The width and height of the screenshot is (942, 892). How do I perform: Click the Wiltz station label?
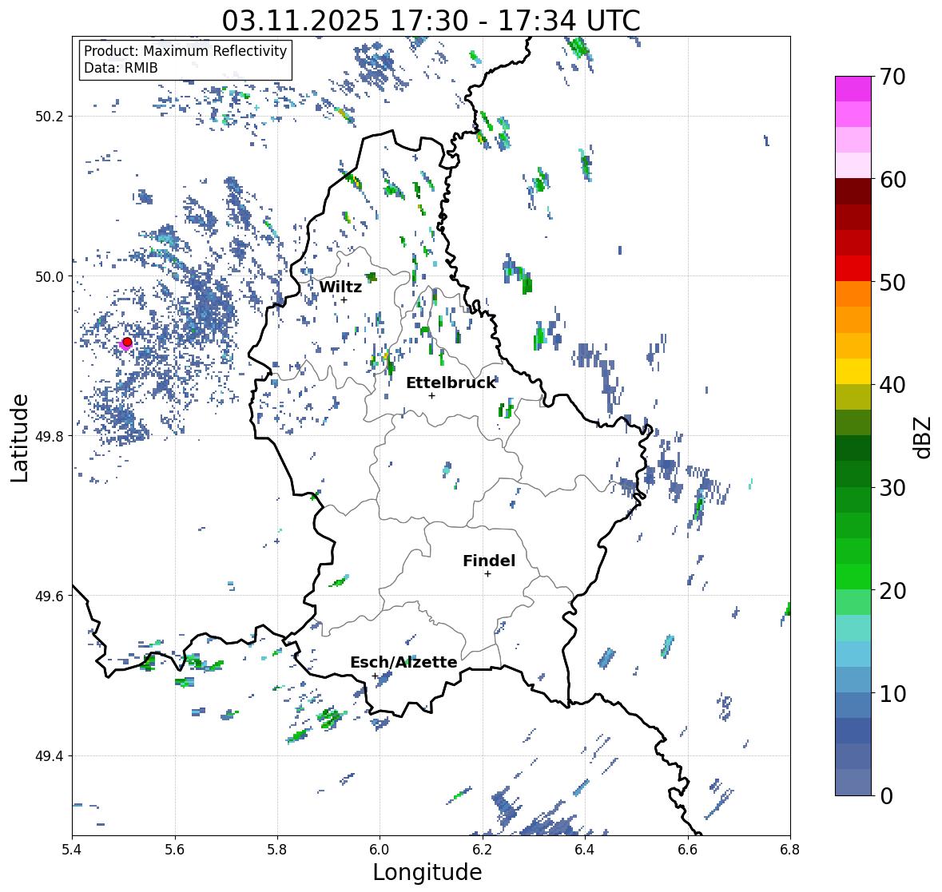click(x=340, y=287)
